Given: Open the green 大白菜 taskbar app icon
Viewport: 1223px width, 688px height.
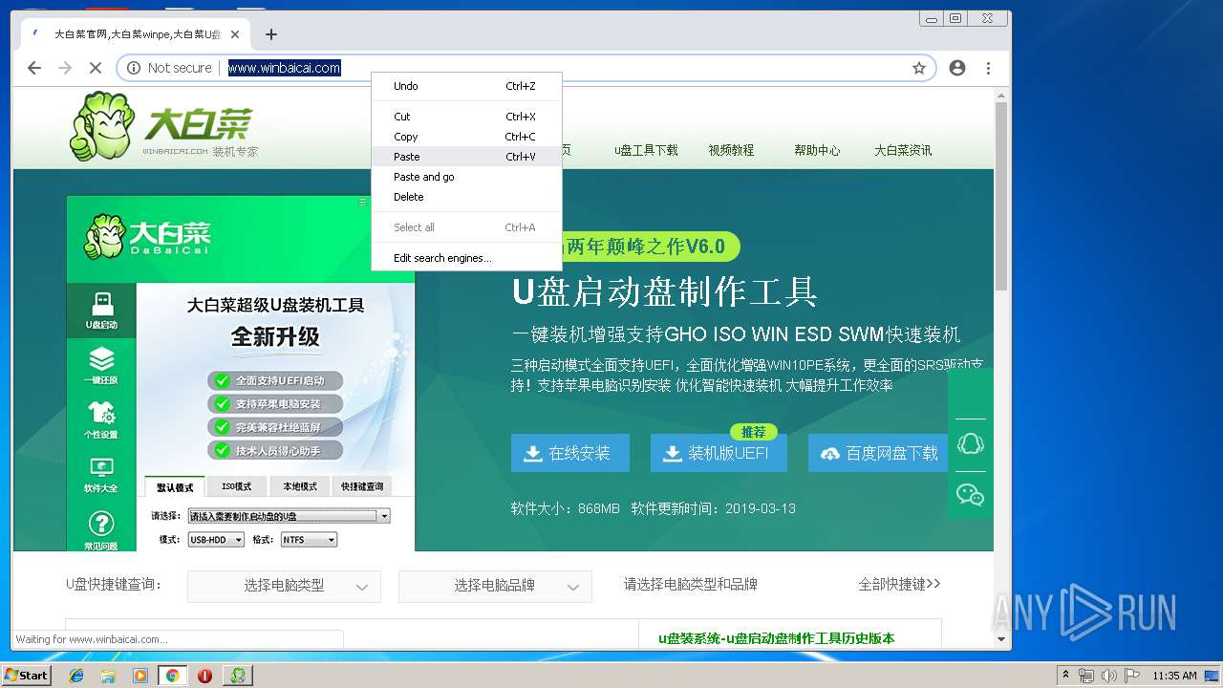Looking at the screenshot, I should (238, 676).
